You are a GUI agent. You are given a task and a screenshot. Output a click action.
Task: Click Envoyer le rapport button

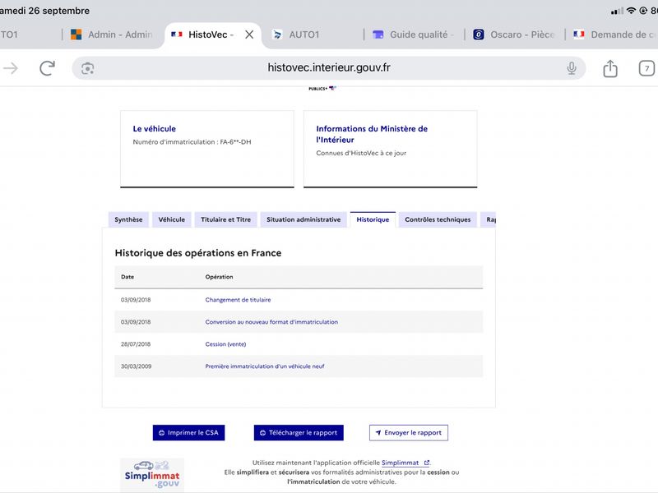pyautogui.click(x=409, y=433)
